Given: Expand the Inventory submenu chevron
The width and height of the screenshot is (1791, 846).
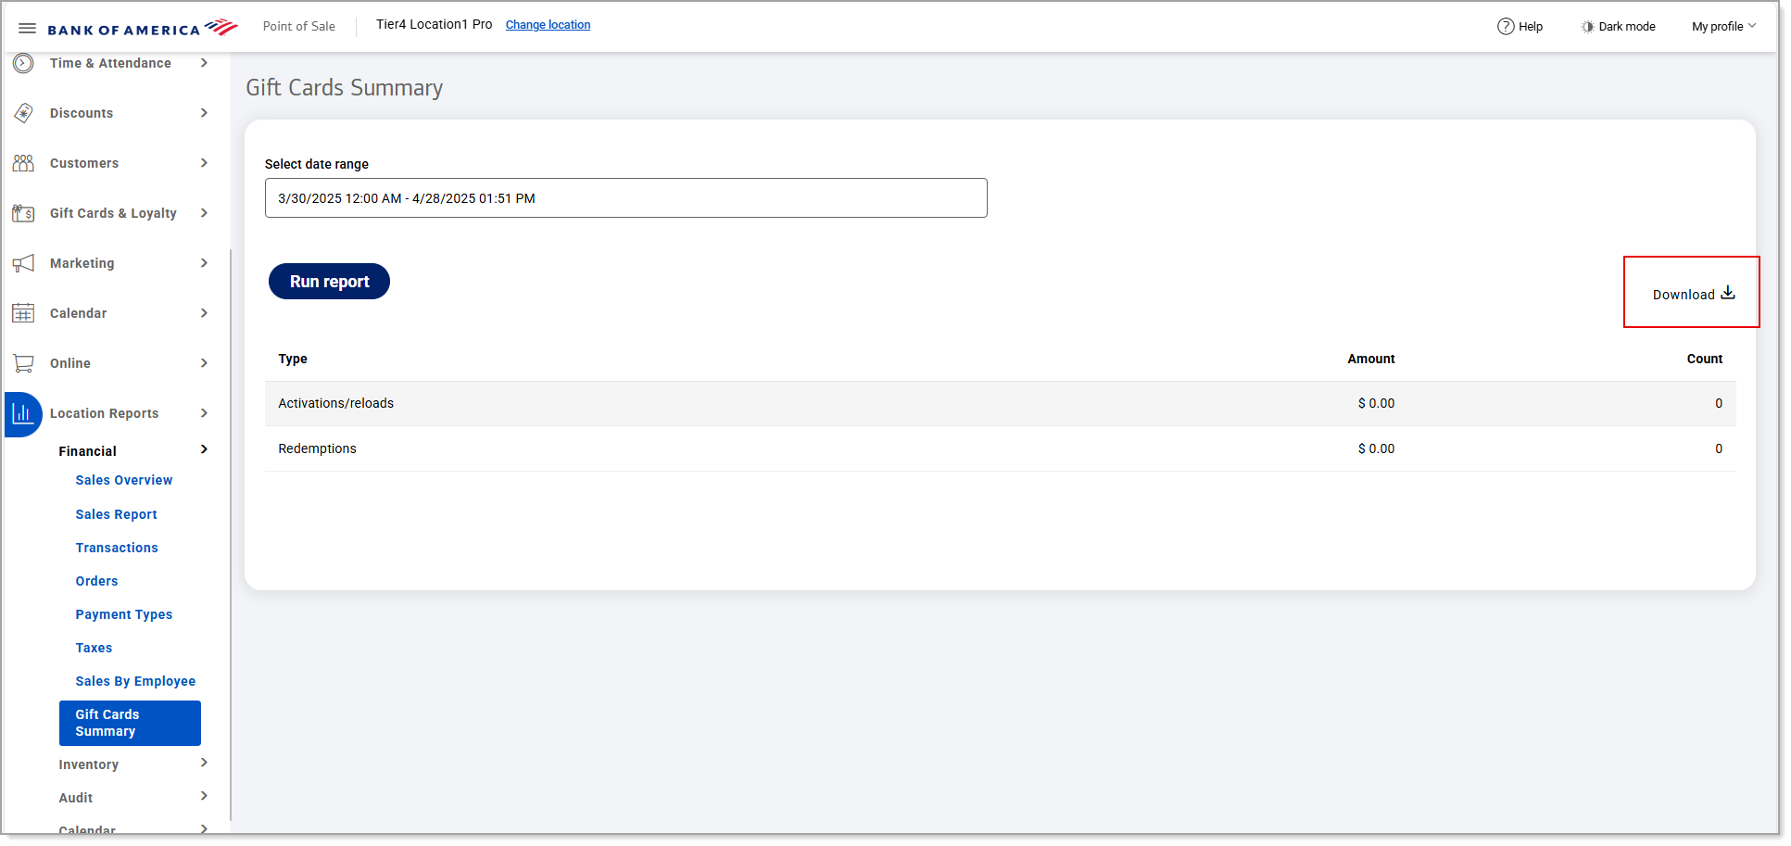Looking at the screenshot, I should (x=204, y=763).
